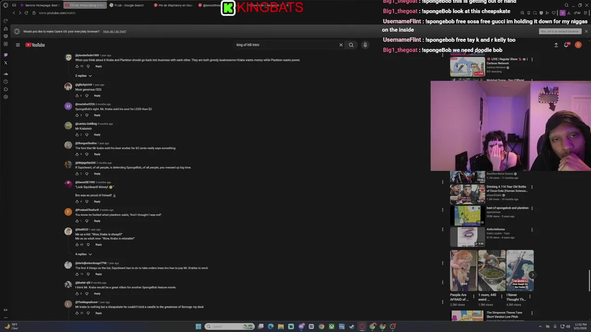Open sidebar settings gear
Image resolution: width=591 pixels, height=332 pixels.
pos(6,97)
